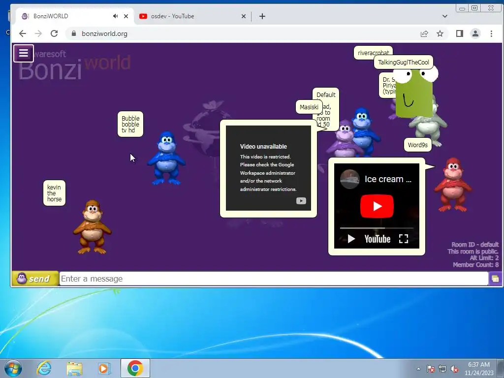Show hidden system tray icons
504x378 pixels.
(418, 369)
